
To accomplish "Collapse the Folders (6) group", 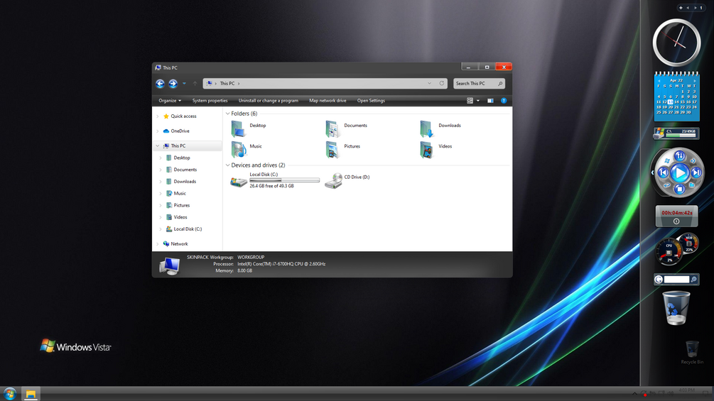I will point(227,114).
